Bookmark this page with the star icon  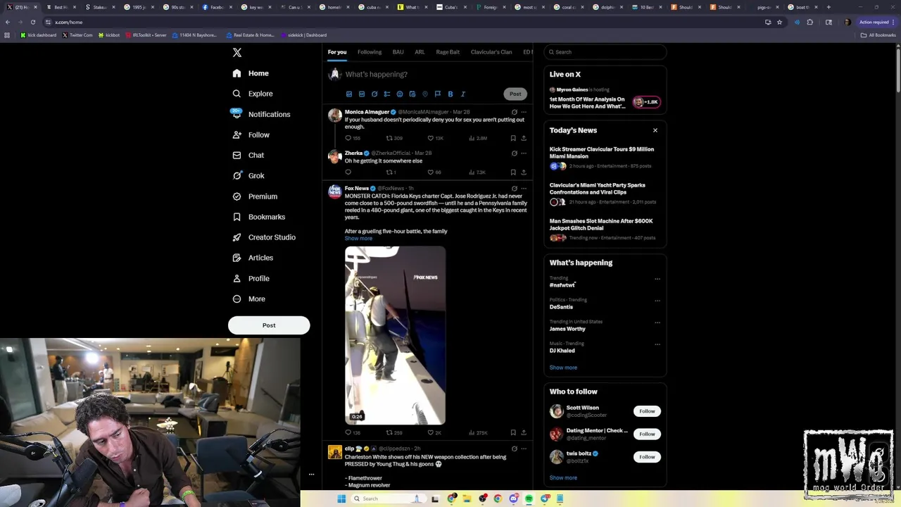pyautogui.click(x=779, y=22)
